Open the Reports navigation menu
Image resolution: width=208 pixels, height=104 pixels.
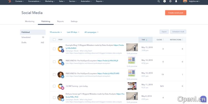(100, 1)
